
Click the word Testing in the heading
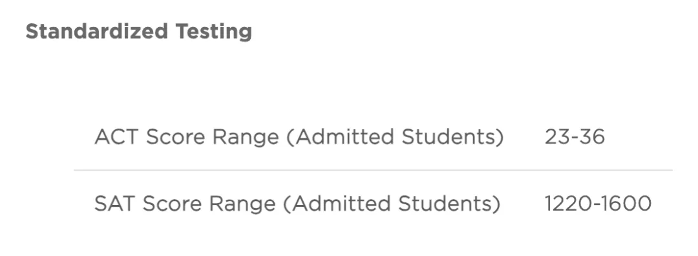(x=214, y=32)
